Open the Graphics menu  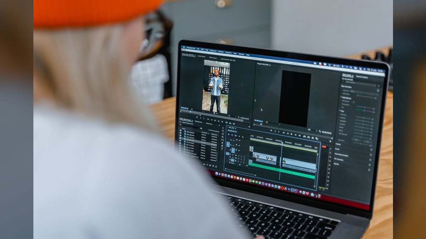pos(228,52)
